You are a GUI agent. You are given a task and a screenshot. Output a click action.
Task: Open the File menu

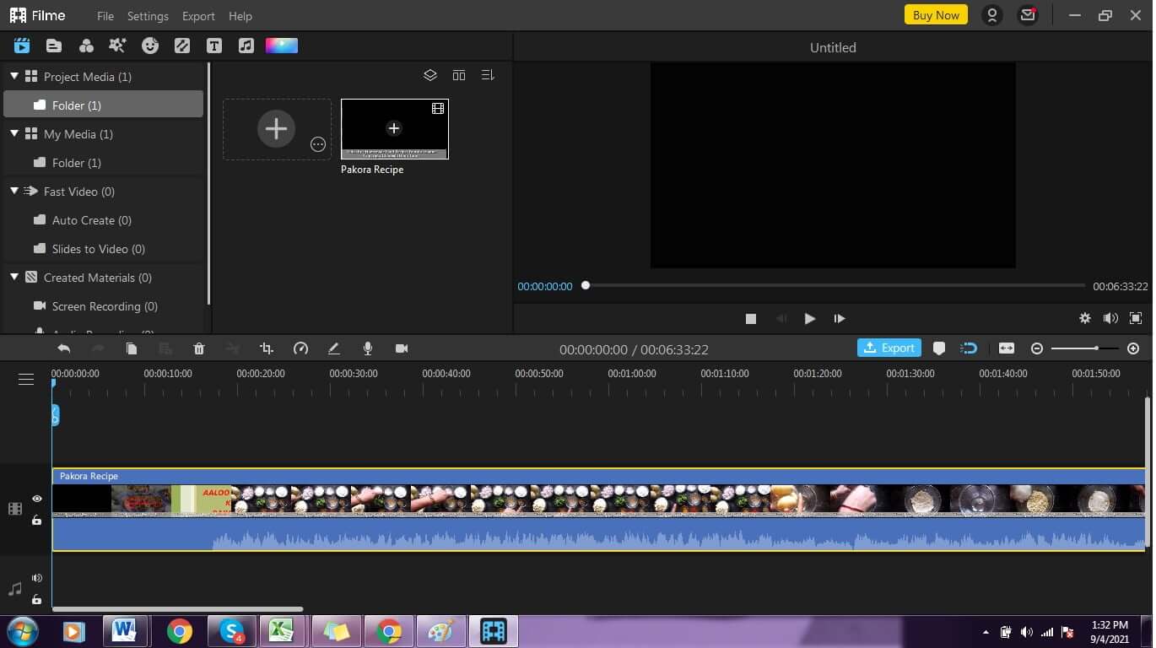point(105,16)
